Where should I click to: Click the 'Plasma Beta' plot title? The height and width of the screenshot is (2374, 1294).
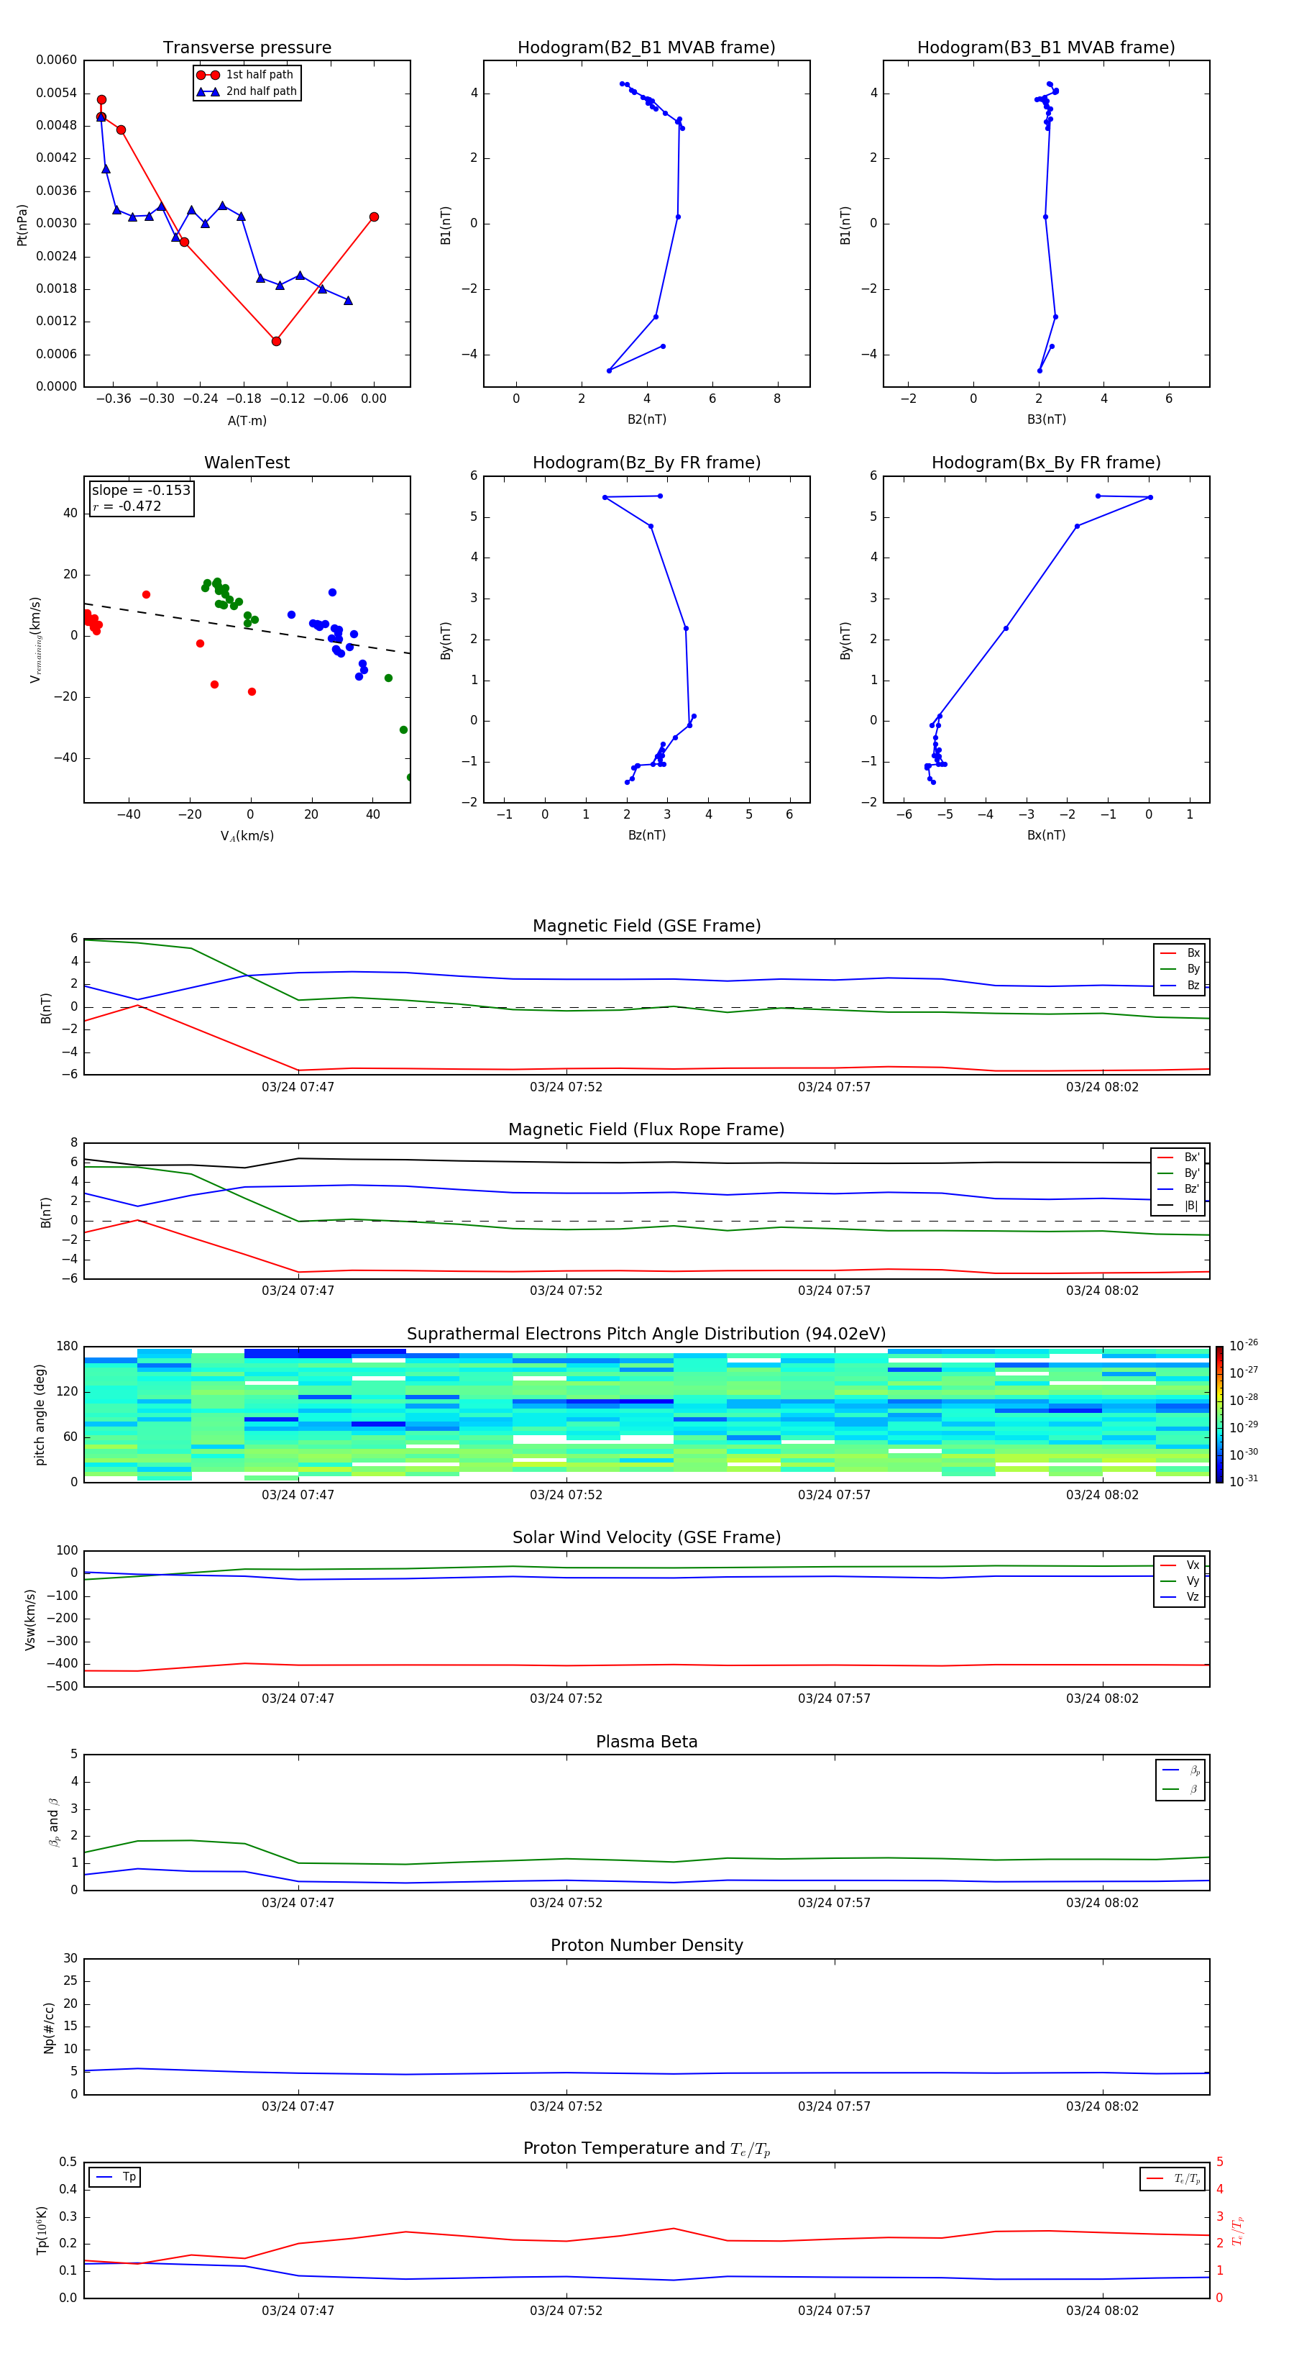tap(646, 1742)
